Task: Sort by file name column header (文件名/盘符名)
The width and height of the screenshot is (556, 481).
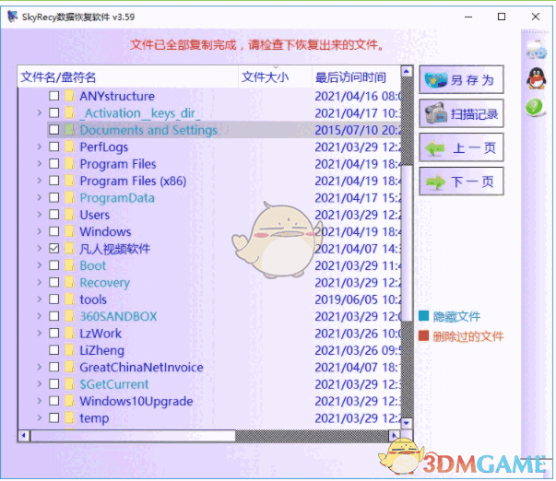Action: [x=127, y=76]
